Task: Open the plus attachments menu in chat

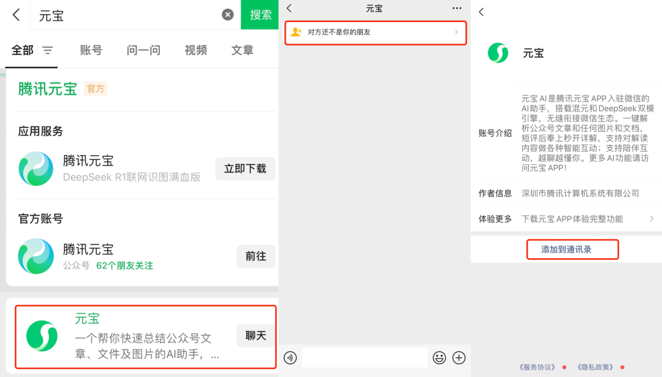Action: tap(459, 358)
